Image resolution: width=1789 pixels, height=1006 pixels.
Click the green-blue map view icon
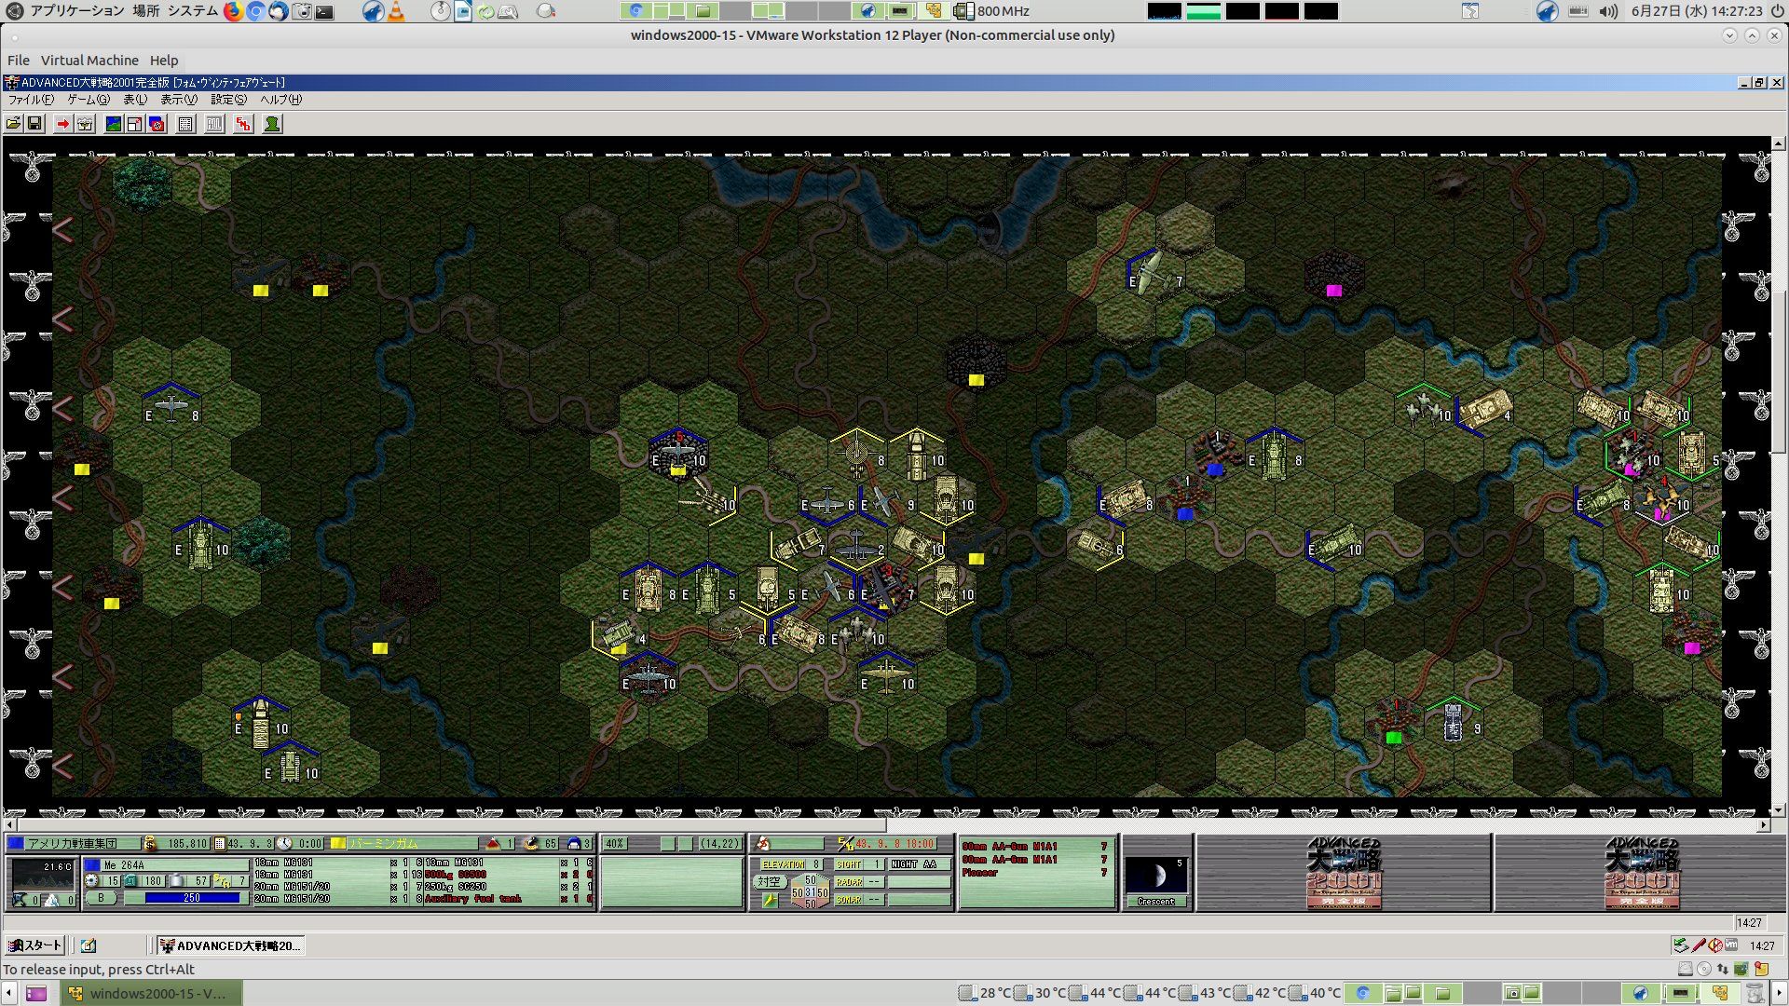click(114, 124)
